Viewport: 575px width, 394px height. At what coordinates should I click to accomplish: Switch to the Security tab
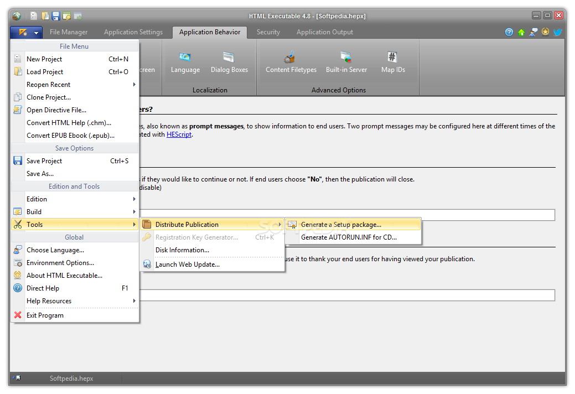point(268,32)
